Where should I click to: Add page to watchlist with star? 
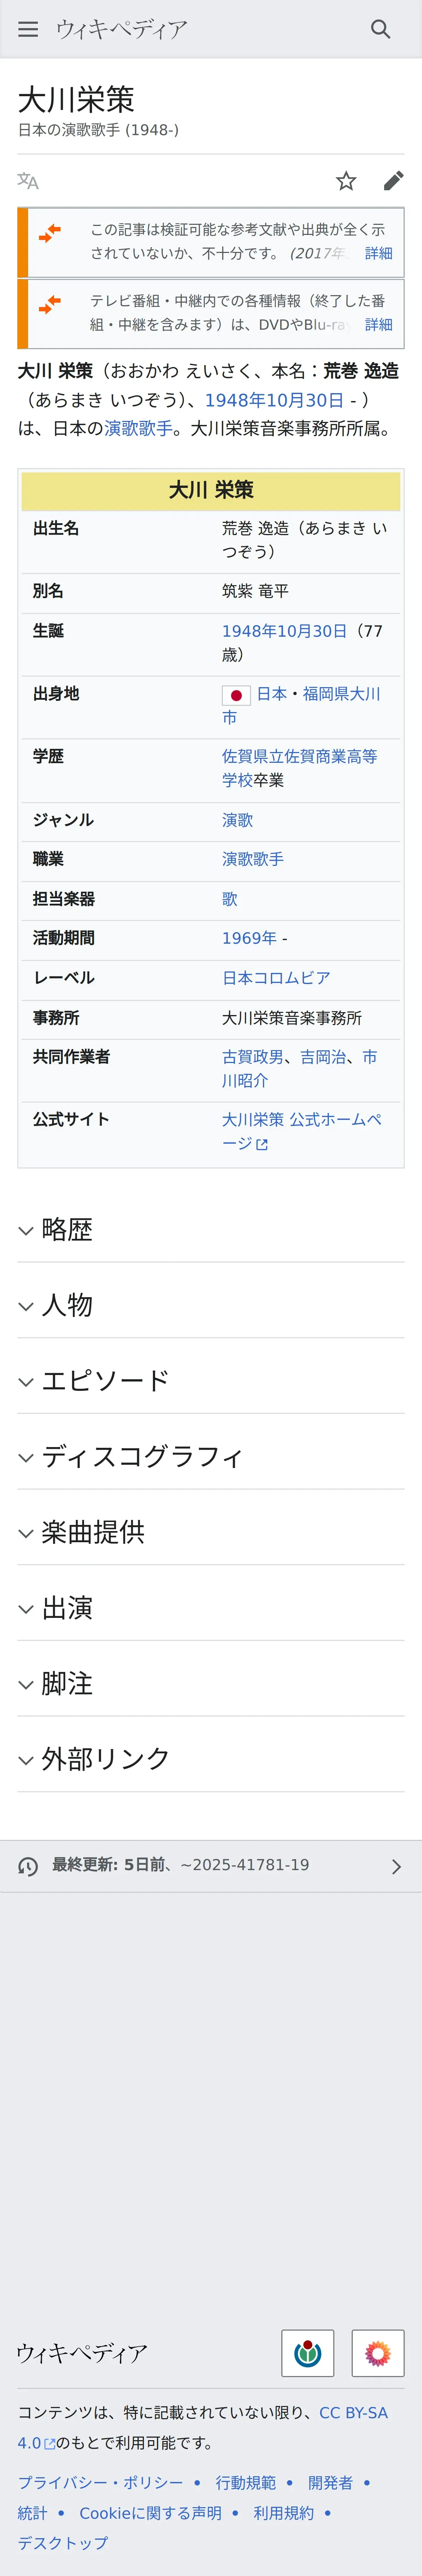[x=346, y=181]
